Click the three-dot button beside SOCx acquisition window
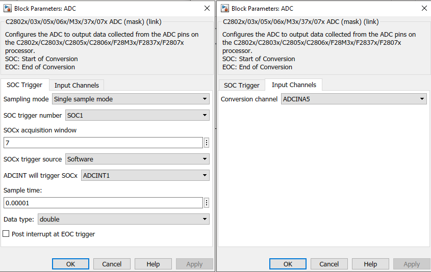Screen dimensions: 431x272 pyautogui.click(x=207, y=143)
